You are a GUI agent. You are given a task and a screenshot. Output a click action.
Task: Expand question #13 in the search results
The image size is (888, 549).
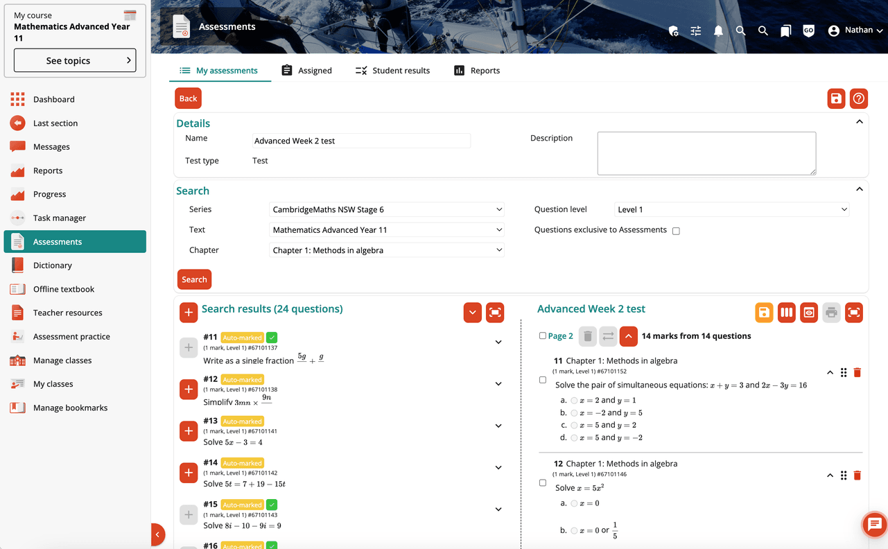(x=498, y=425)
